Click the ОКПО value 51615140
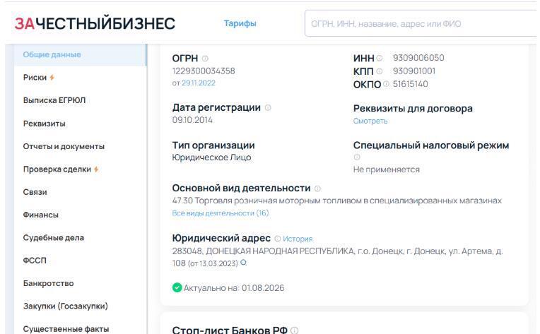540x334 pixels. [x=411, y=84]
